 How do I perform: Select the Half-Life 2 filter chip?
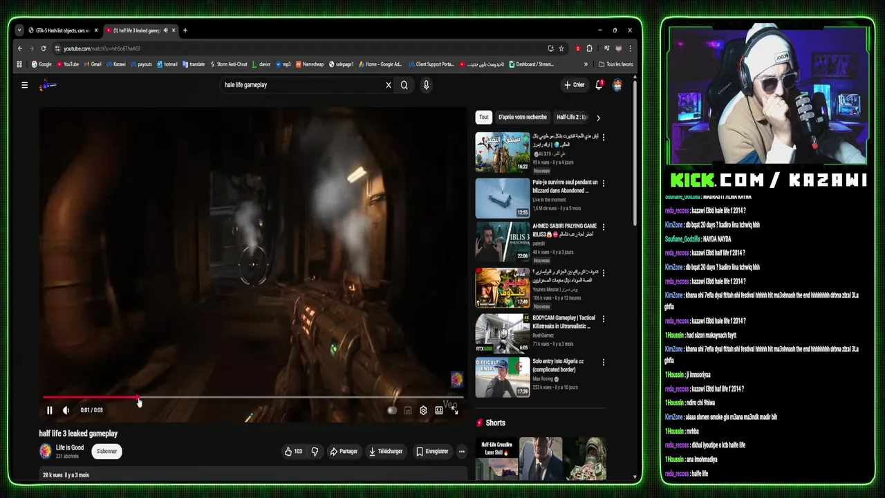572,118
